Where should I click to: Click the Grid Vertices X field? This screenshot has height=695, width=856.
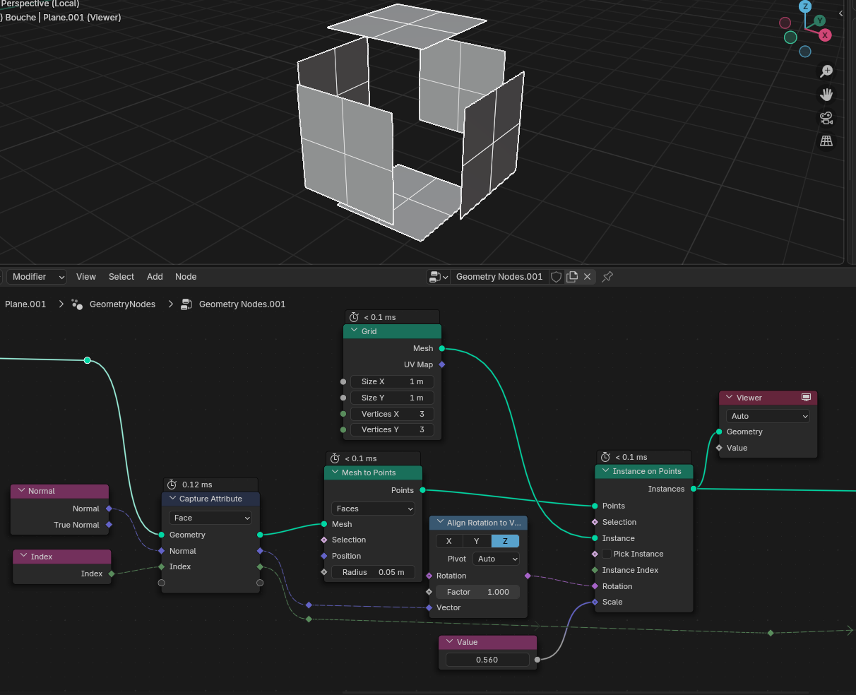point(392,414)
